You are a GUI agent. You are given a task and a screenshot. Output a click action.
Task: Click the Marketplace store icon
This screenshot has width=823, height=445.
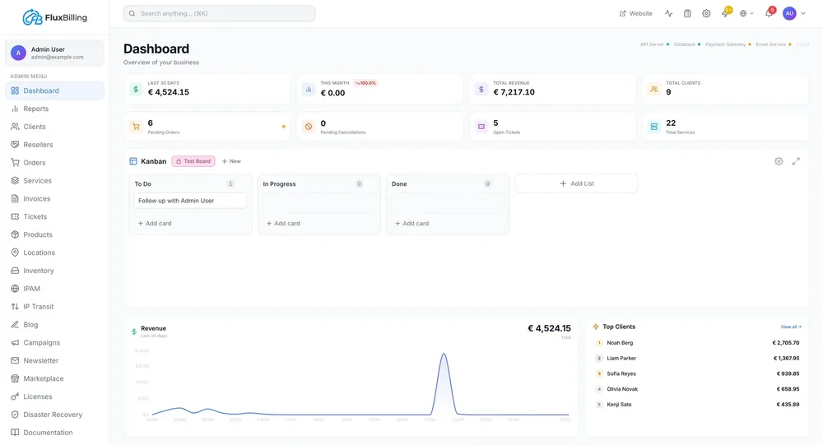(x=15, y=378)
